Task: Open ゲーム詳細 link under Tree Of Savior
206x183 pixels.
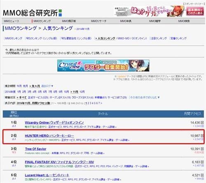Action: (x=98, y=153)
